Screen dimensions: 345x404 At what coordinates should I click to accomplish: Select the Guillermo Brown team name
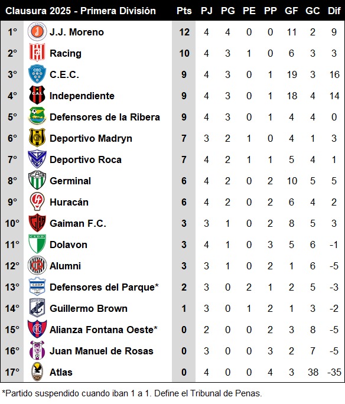[x=89, y=308]
